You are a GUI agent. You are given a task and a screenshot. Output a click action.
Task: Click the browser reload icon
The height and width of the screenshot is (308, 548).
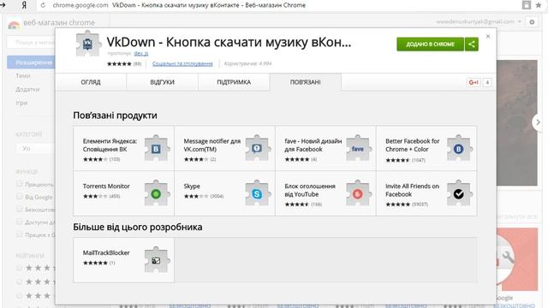[43, 5]
